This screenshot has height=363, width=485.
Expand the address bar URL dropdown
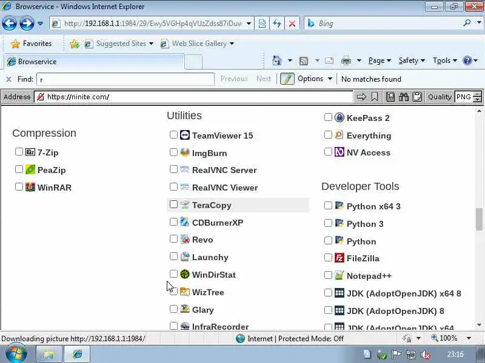(249, 24)
